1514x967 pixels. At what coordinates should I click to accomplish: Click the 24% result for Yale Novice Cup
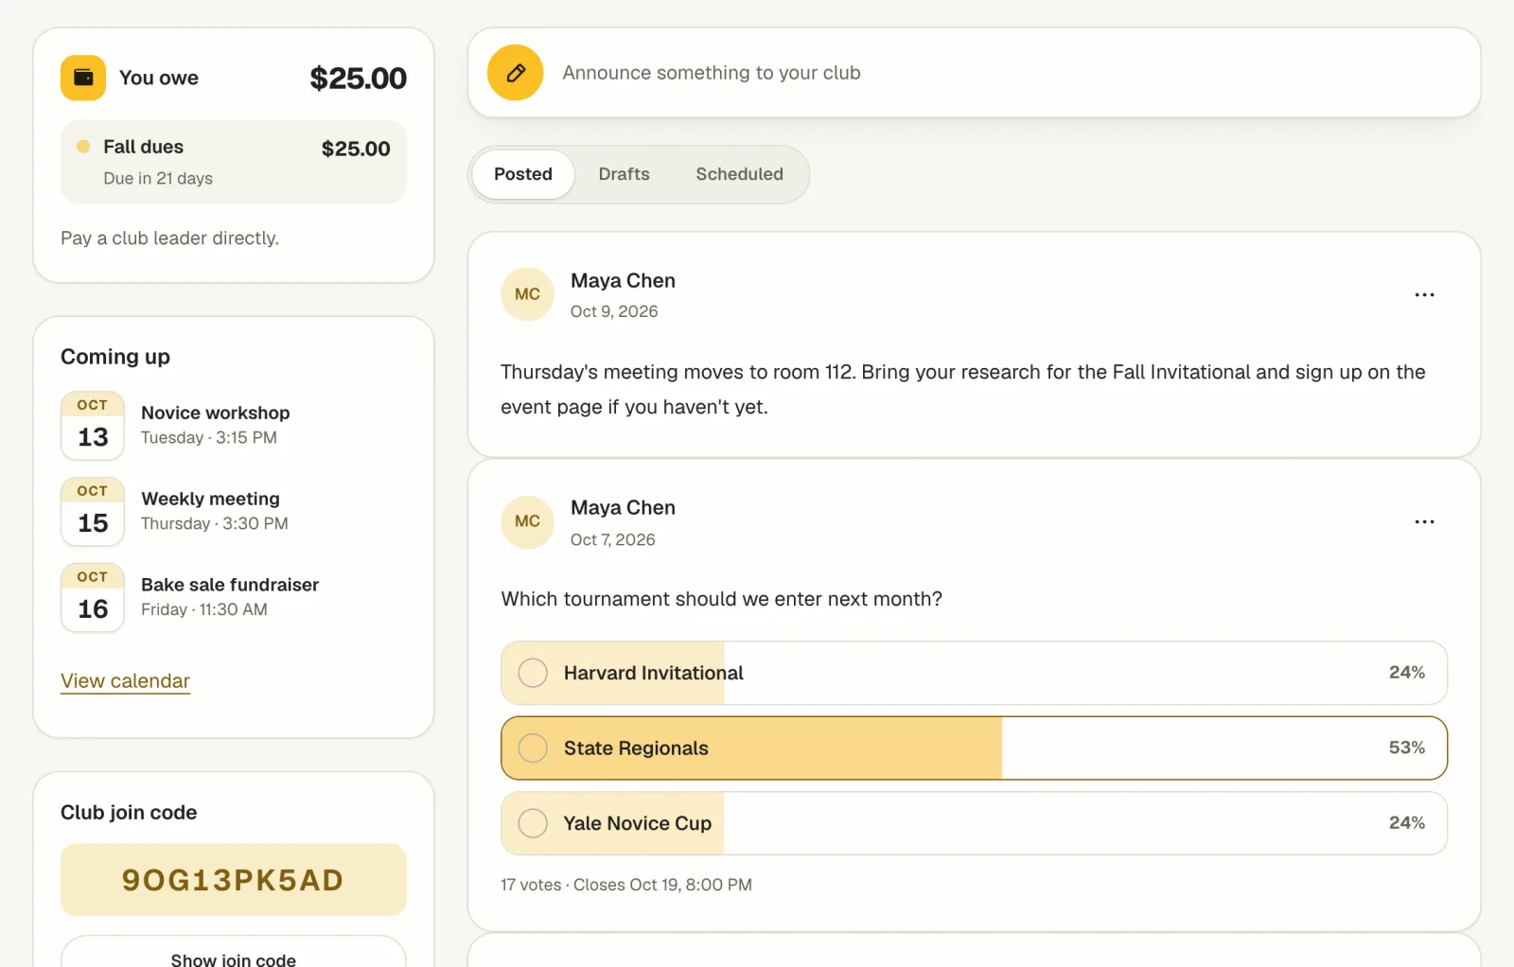click(1407, 822)
